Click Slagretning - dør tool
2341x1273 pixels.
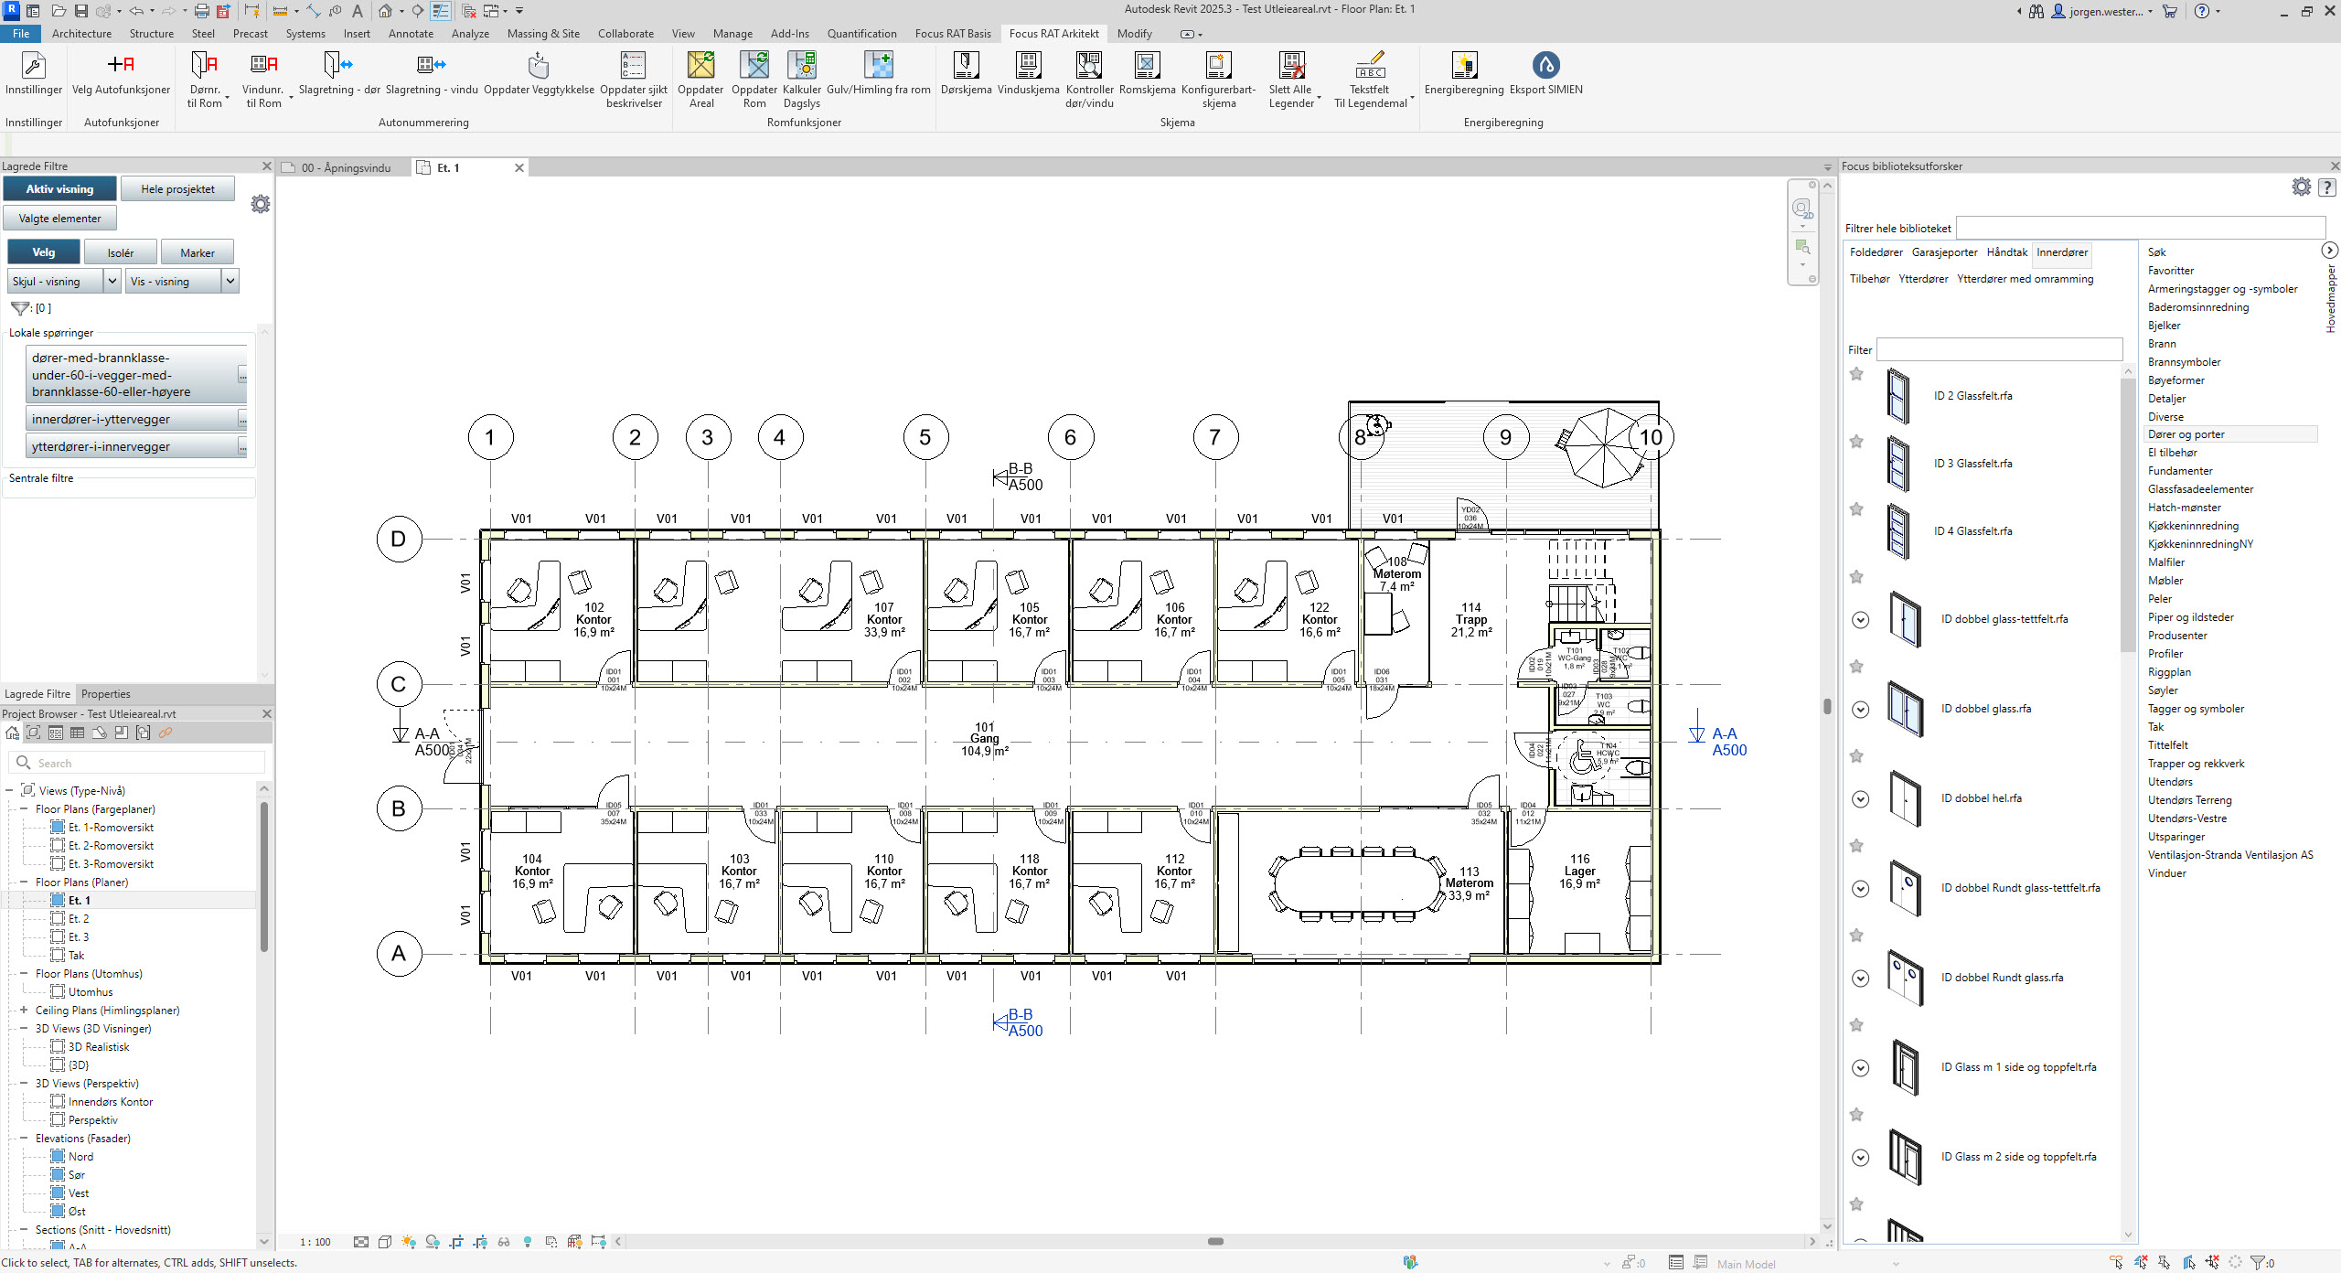coord(339,73)
